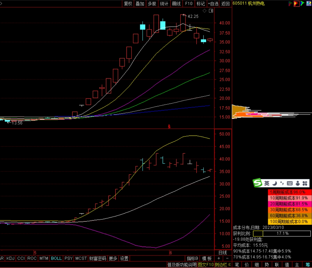Screen dimensions: 312x268
Task: Click the +自选 button
Action: (x=213, y=4)
